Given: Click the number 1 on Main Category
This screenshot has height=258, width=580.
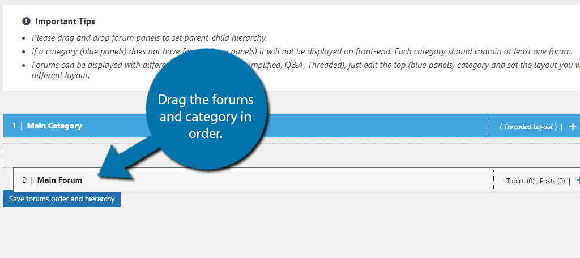Looking at the screenshot, I should pos(14,126).
